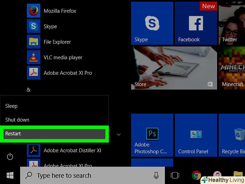Open the Skype tile
Screen dimensions: 245x184
(x=152, y=23)
